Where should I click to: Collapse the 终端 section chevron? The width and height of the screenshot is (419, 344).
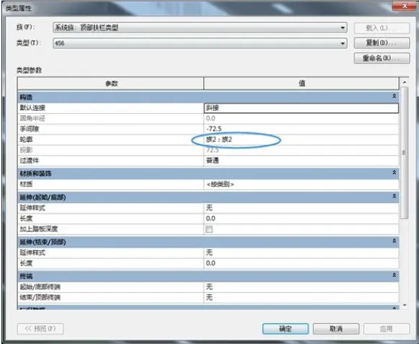coord(394,275)
